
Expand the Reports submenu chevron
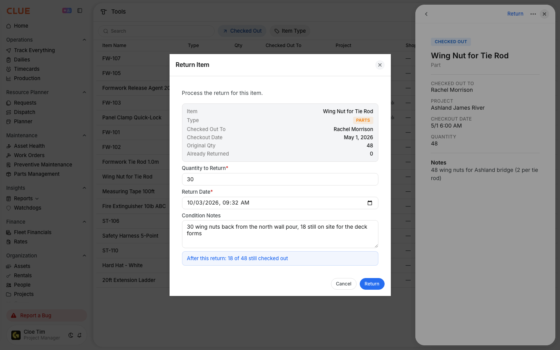pos(37,199)
